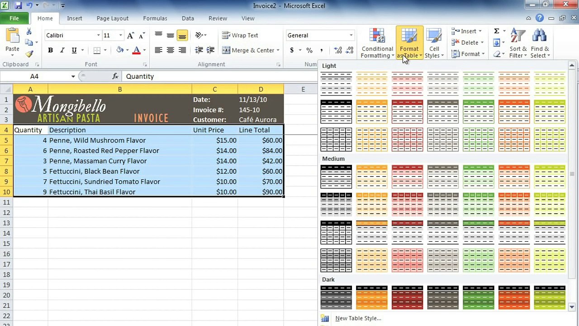
Task: Expand the Name Box dropdown arrow
Action: (73, 77)
